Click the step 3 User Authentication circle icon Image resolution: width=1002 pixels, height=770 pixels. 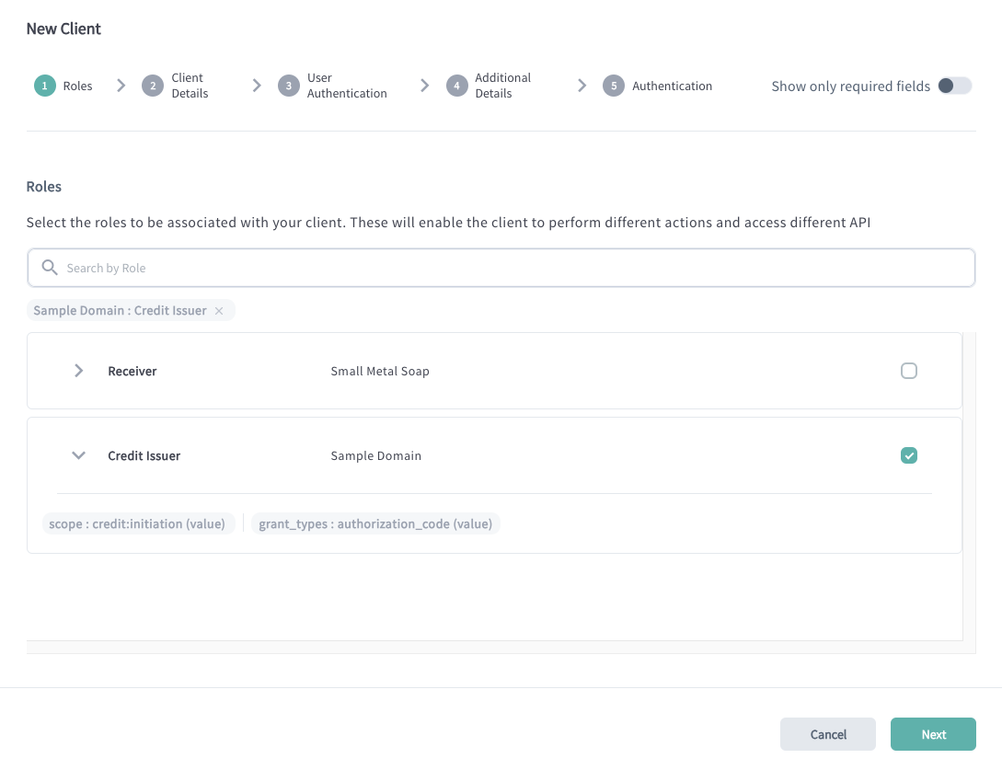288,85
